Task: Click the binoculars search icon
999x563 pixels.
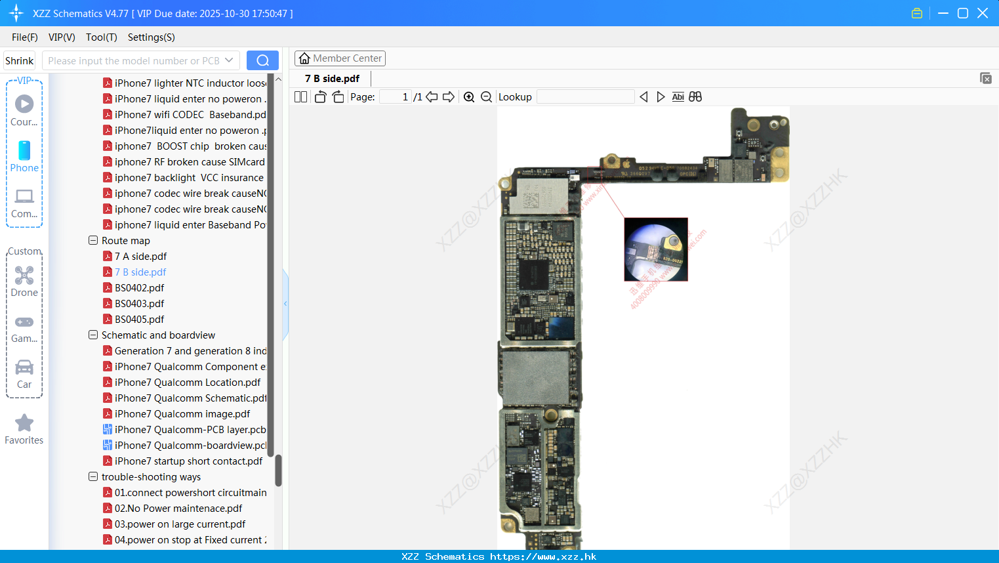Action: coord(695,96)
